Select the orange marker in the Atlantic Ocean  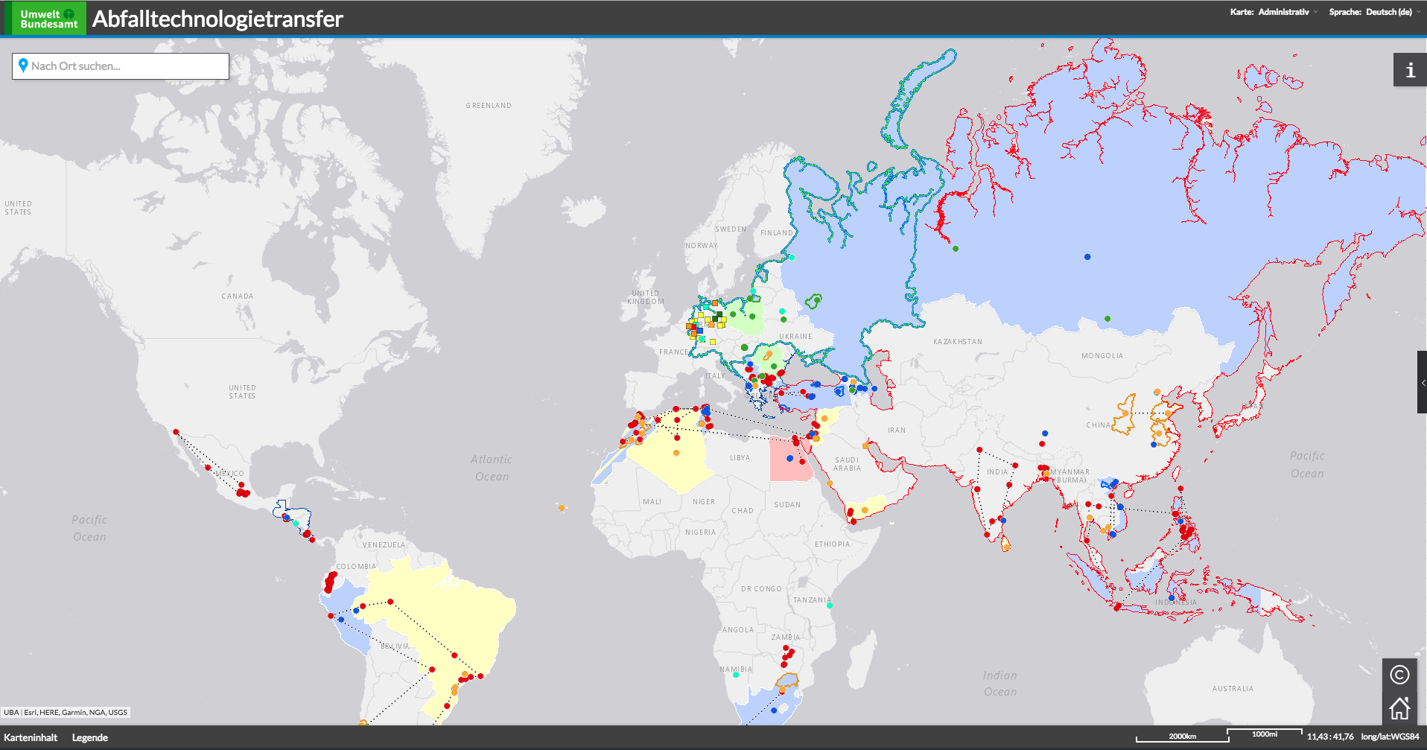tap(562, 508)
